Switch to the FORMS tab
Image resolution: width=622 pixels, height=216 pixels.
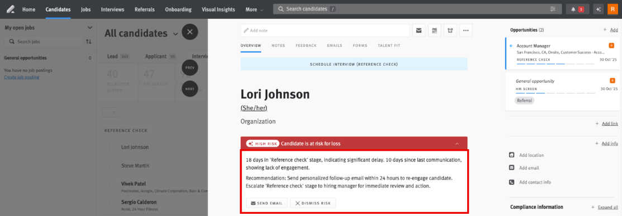coord(360,46)
